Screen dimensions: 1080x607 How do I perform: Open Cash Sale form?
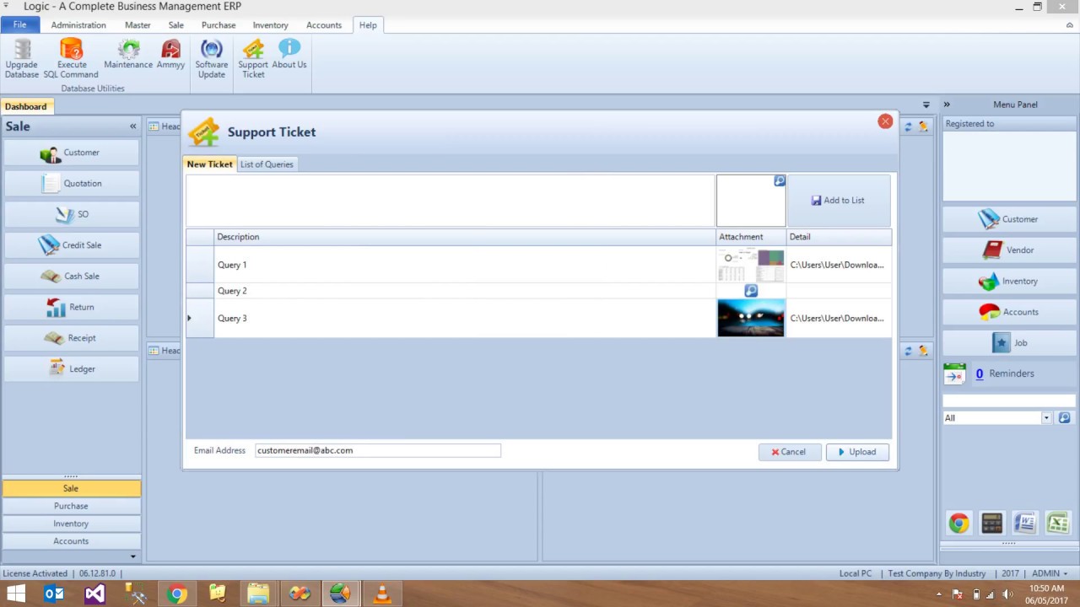coord(71,276)
